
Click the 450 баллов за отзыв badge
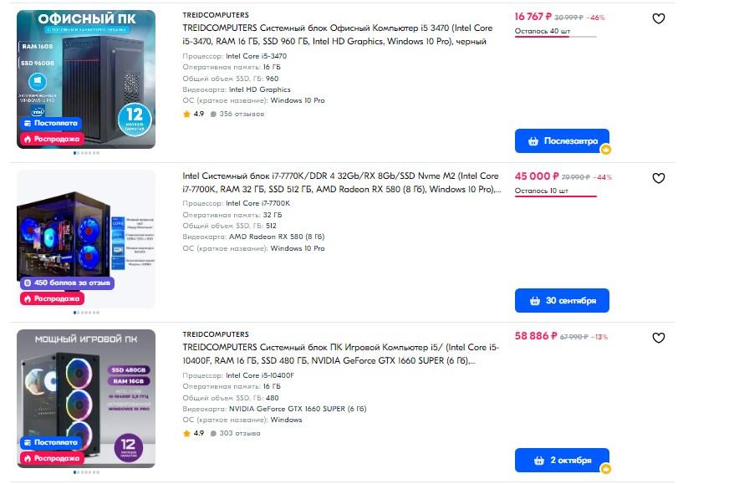pos(67,283)
